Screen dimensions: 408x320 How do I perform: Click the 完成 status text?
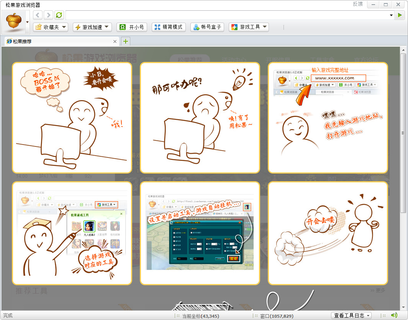point(8,315)
